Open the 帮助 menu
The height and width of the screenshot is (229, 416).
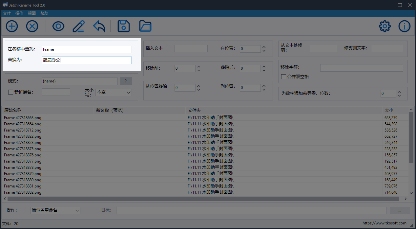pyautogui.click(x=44, y=13)
